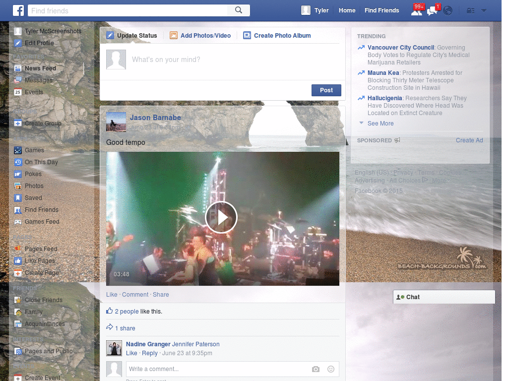Screen dimensions: 508x381
Task: Click the Privacy footer link
Action: [403, 173]
